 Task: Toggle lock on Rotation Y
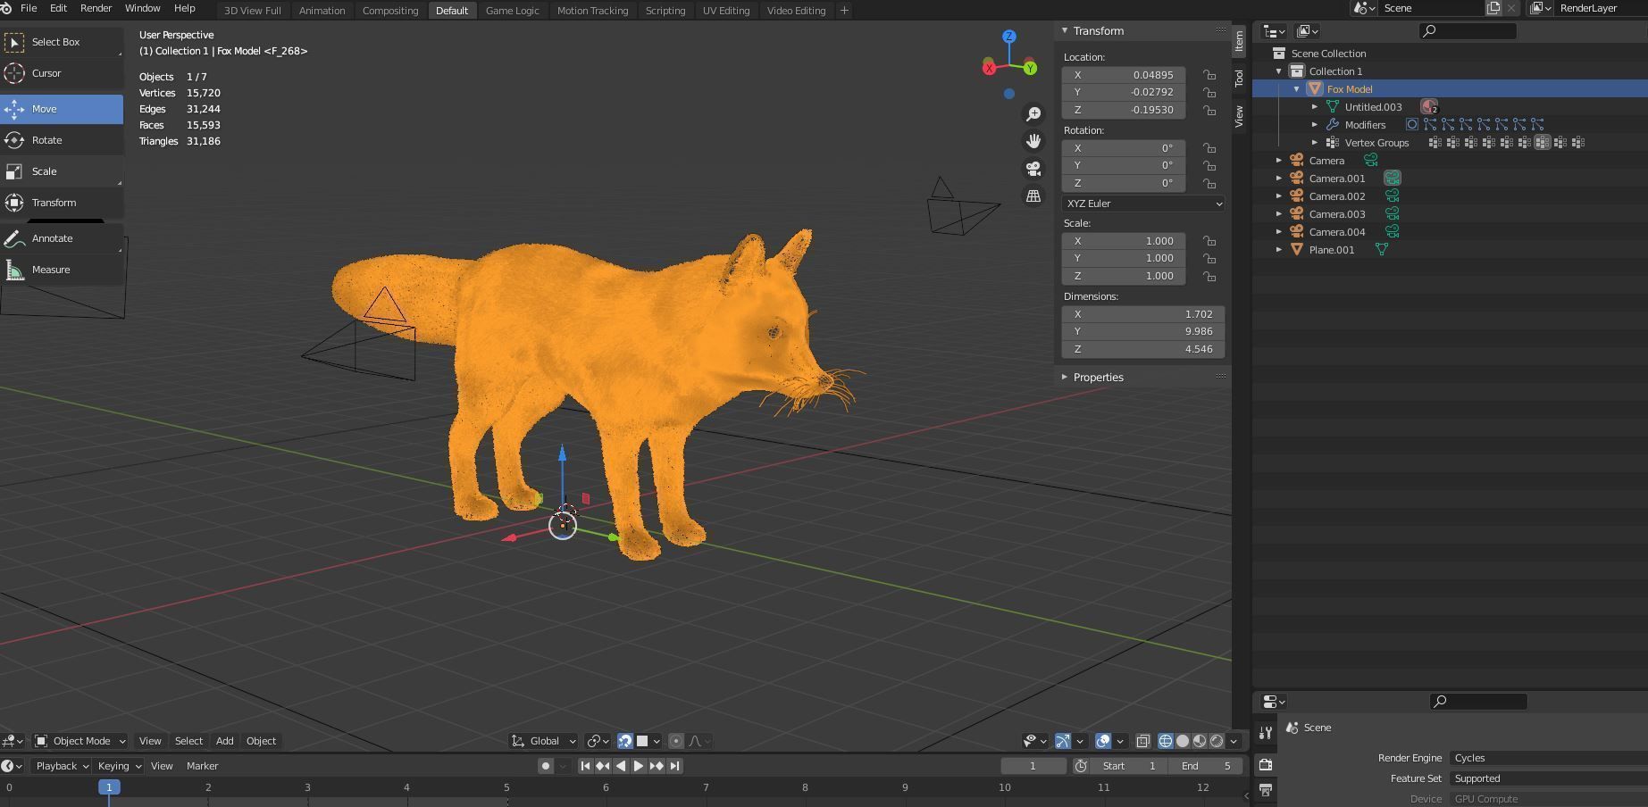1209,165
